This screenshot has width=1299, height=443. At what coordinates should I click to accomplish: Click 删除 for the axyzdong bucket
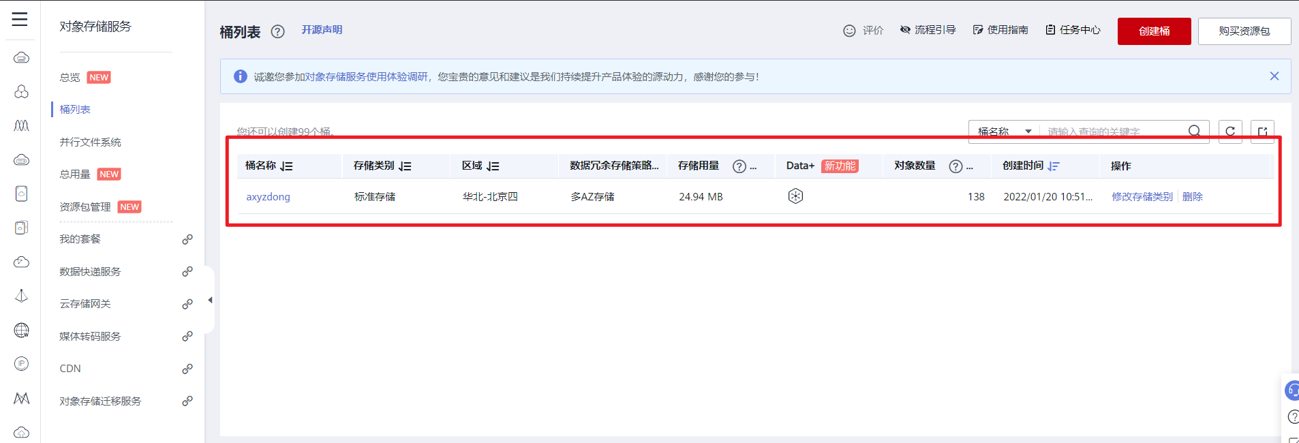tap(1192, 196)
